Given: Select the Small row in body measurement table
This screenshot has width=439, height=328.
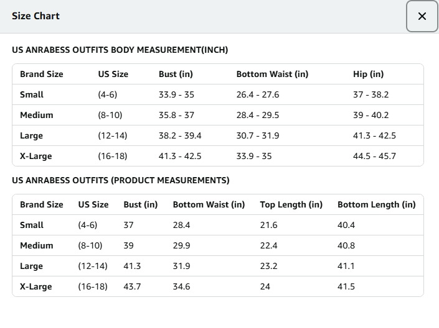Looking at the screenshot, I should 32,94.
